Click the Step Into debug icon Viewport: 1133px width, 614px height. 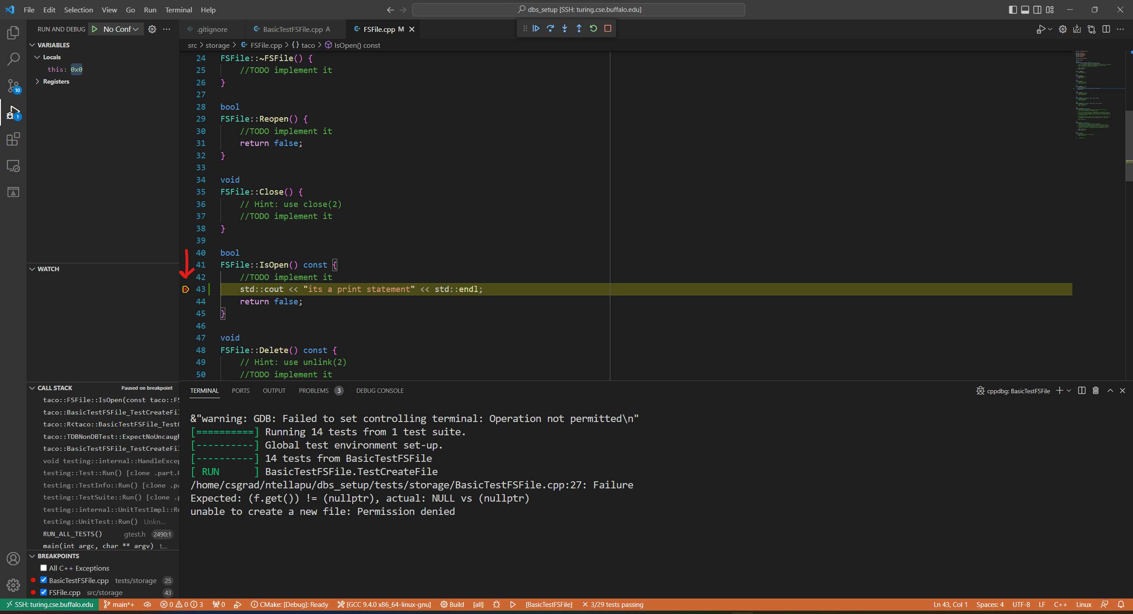tap(565, 28)
